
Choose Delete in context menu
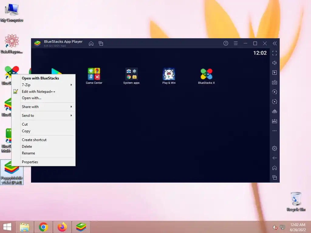[x=44, y=147]
